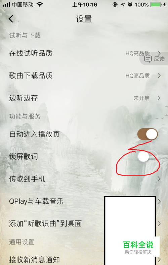This screenshot has height=265, width=168.
Task: Tap the location arrow status icon
Action: (123, 5)
